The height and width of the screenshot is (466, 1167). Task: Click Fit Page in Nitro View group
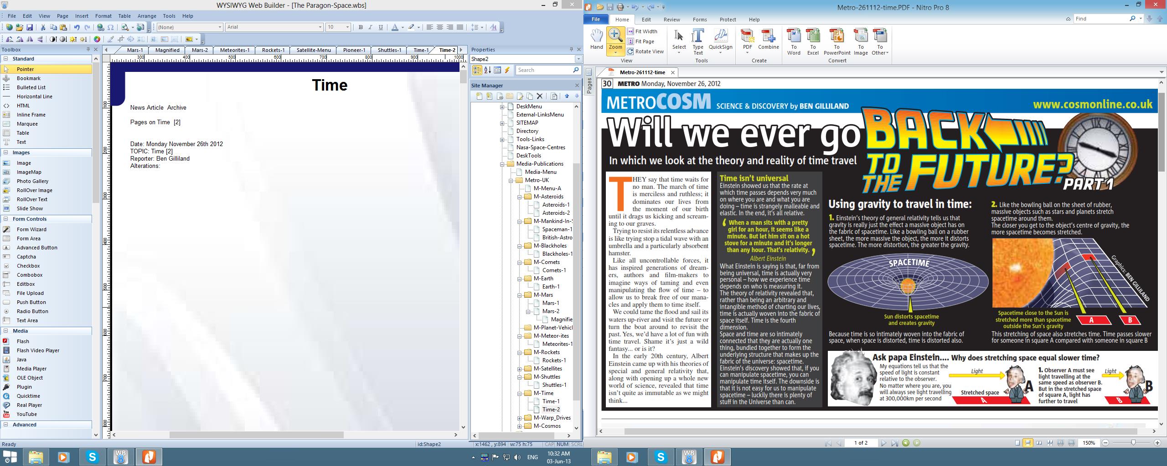pyautogui.click(x=640, y=41)
